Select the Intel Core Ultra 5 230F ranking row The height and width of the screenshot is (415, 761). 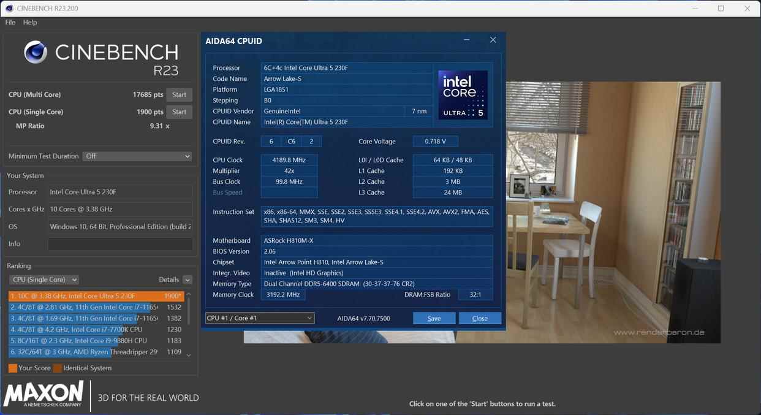(96, 296)
